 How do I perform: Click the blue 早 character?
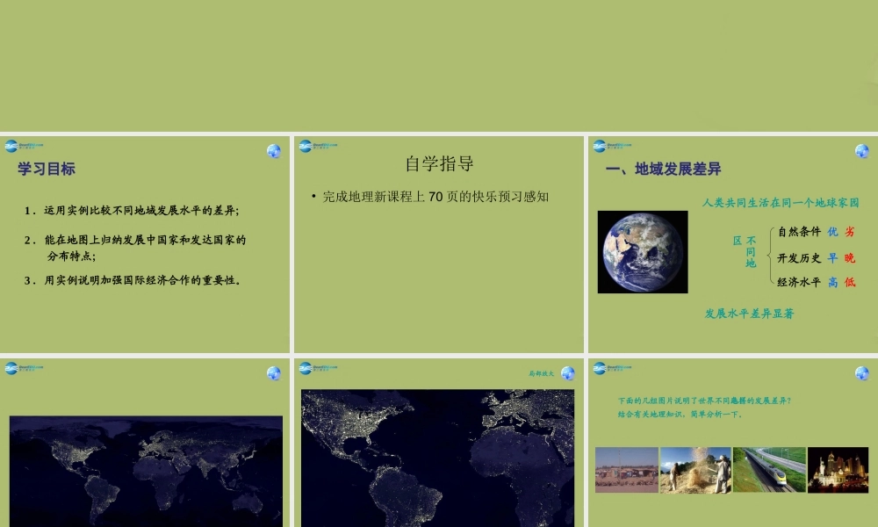coord(832,258)
